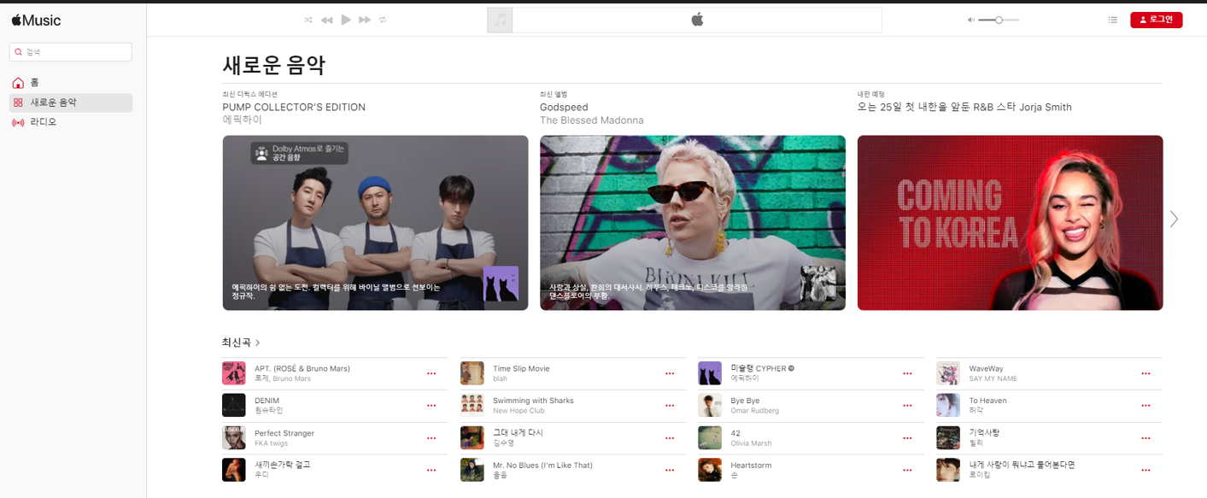The height and width of the screenshot is (498, 1207).
Task: Start playback with the play button
Action: [346, 20]
